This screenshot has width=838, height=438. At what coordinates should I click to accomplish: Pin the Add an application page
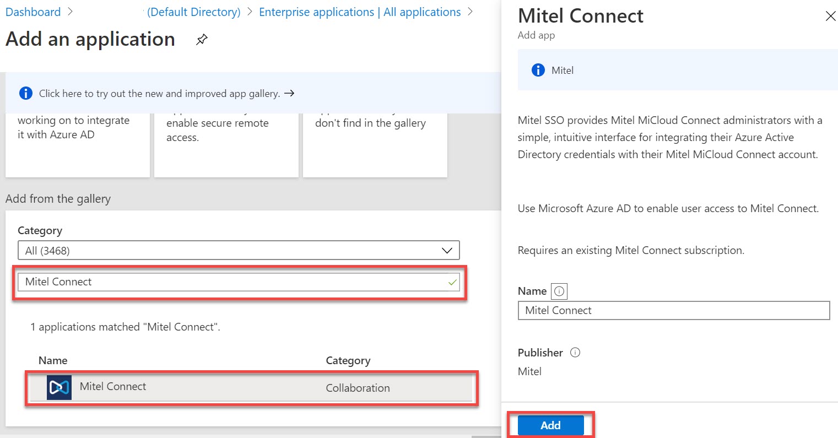tap(202, 40)
